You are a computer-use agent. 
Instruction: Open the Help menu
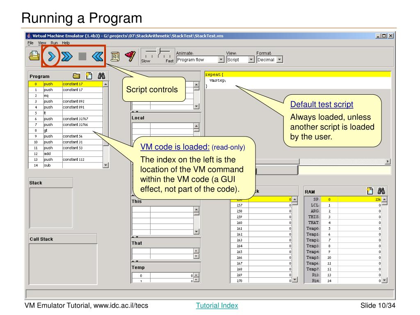(x=66, y=43)
